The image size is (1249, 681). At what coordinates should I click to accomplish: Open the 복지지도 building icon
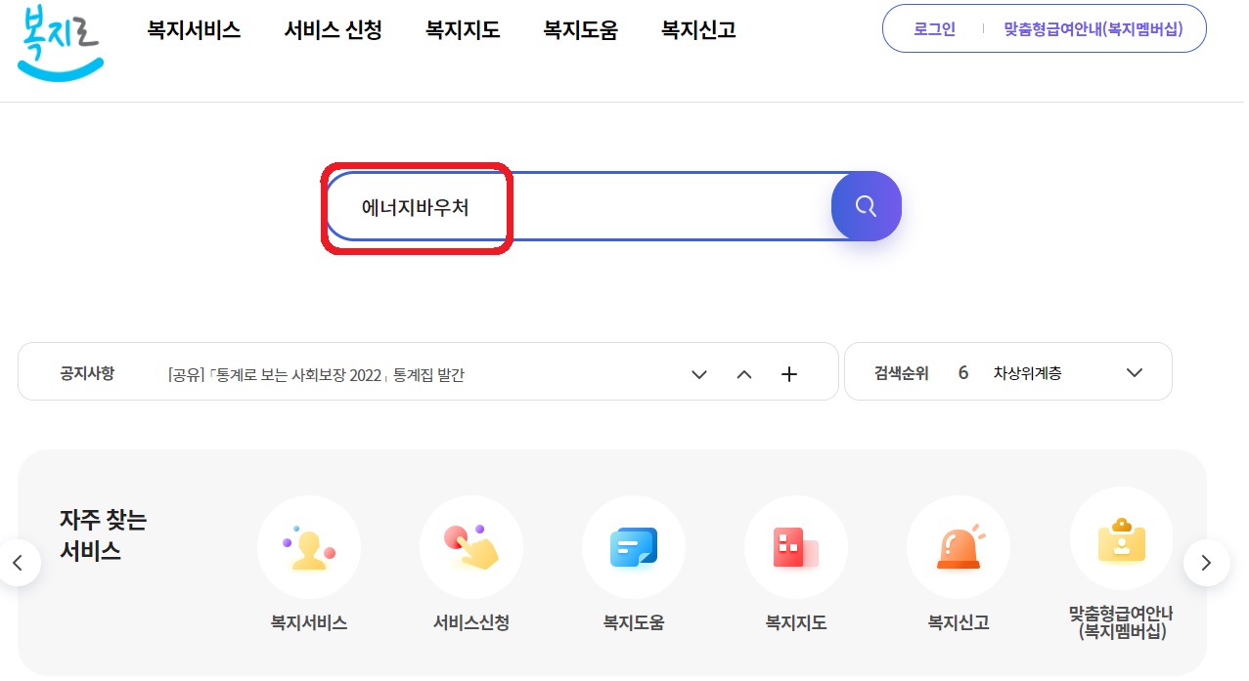click(795, 547)
